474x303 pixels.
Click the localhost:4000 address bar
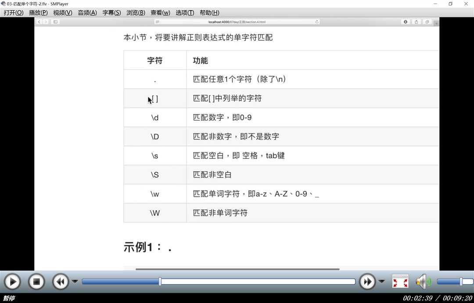pos(237,22)
